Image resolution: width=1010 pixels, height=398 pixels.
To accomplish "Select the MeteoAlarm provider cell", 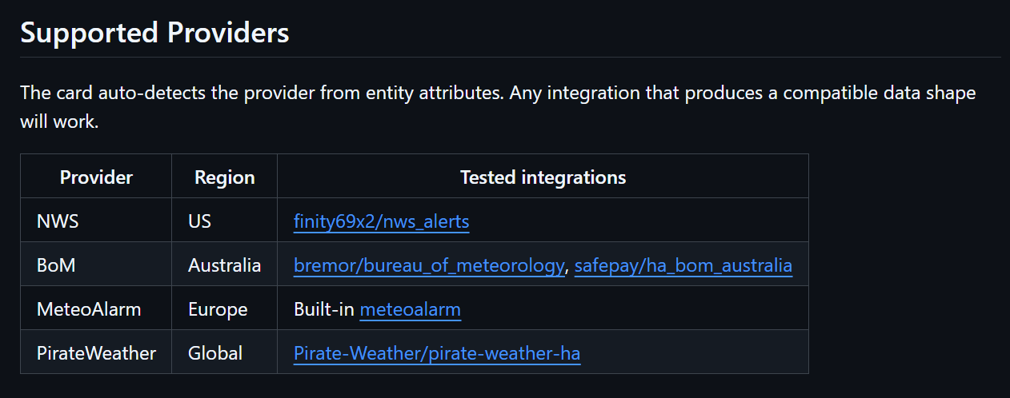I will [89, 309].
